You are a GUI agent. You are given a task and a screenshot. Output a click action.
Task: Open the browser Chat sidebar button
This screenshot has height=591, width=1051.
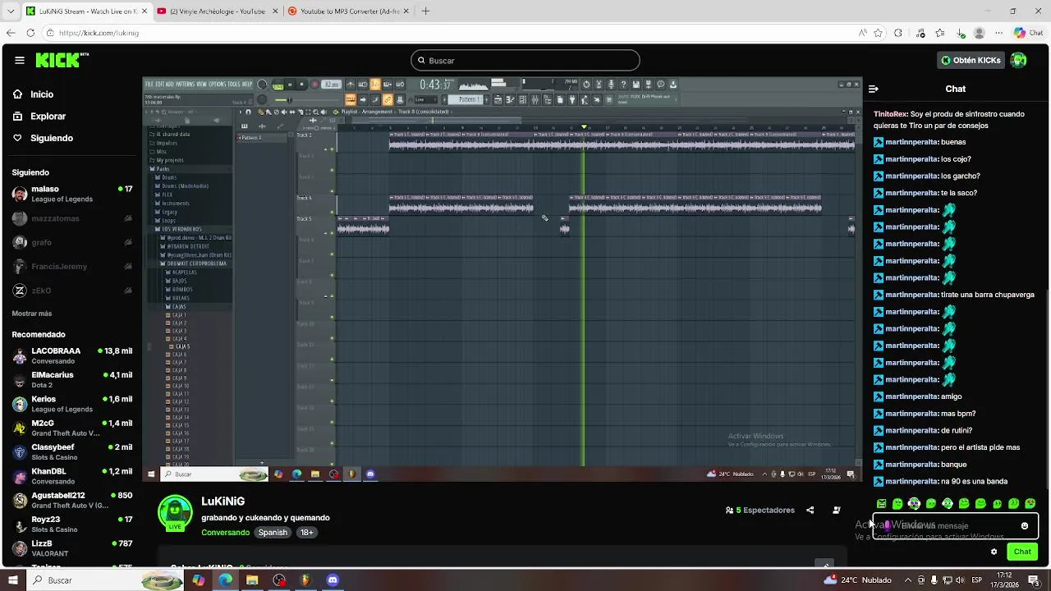point(1030,33)
